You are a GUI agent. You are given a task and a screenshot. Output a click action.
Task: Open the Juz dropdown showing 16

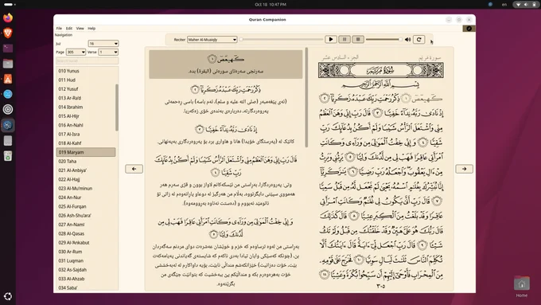pyautogui.click(x=103, y=44)
